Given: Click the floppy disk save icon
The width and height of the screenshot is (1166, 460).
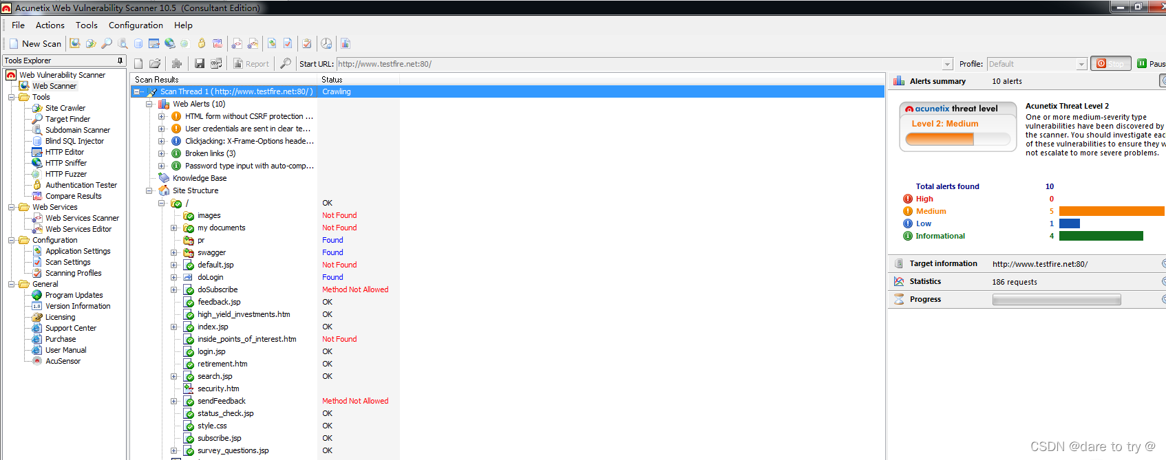Looking at the screenshot, I should point(200,64).
